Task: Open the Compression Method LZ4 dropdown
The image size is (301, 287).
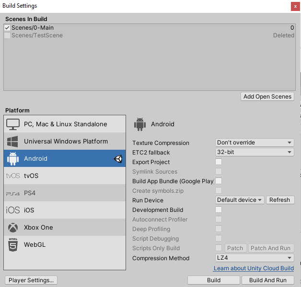Action: [255, 258]
